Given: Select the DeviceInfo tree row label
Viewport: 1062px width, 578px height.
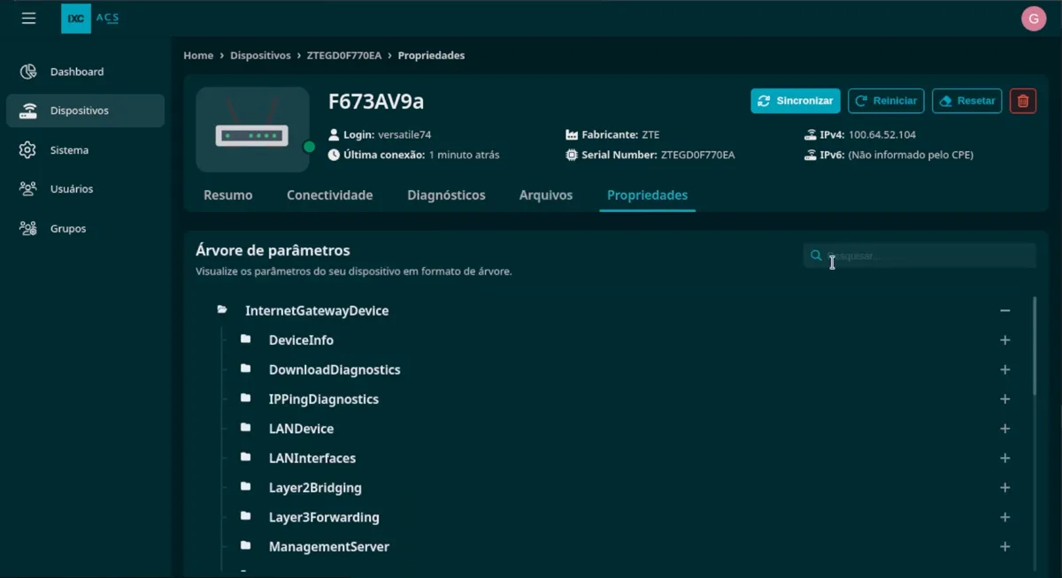Looking at the screenshot, I should (301, 340).
